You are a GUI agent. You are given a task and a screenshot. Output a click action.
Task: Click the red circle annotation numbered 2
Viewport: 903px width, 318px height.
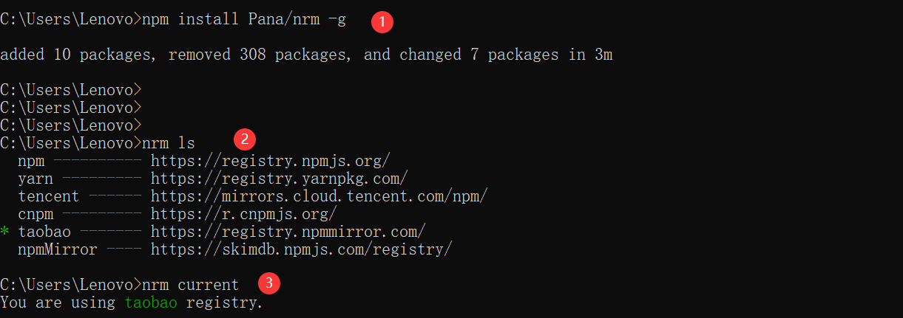pyautogui.click(x=244, y=138)
